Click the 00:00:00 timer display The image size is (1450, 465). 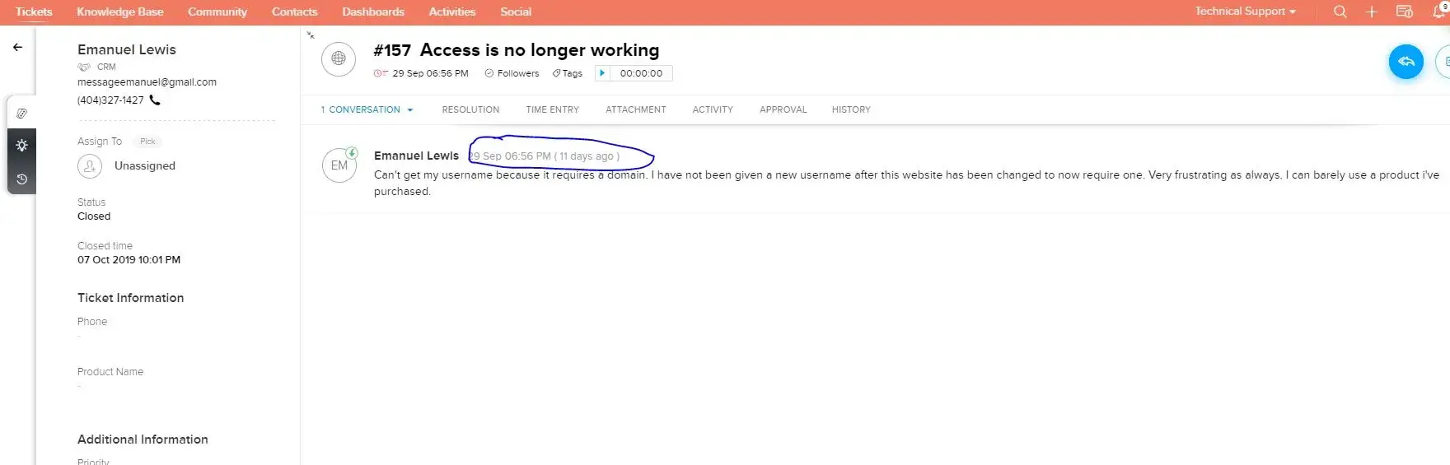(641, 73)
